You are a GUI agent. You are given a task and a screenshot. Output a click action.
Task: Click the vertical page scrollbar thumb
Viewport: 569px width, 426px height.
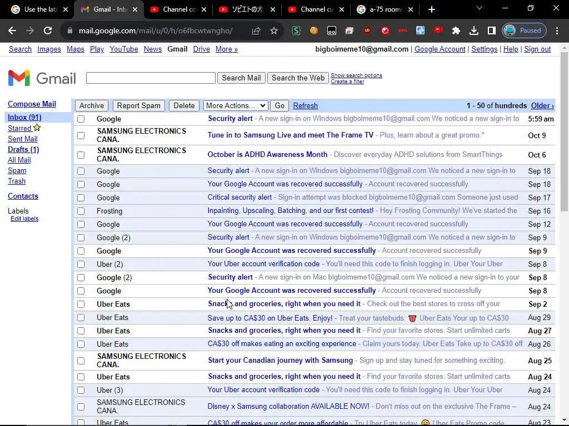tap(564, 131)
